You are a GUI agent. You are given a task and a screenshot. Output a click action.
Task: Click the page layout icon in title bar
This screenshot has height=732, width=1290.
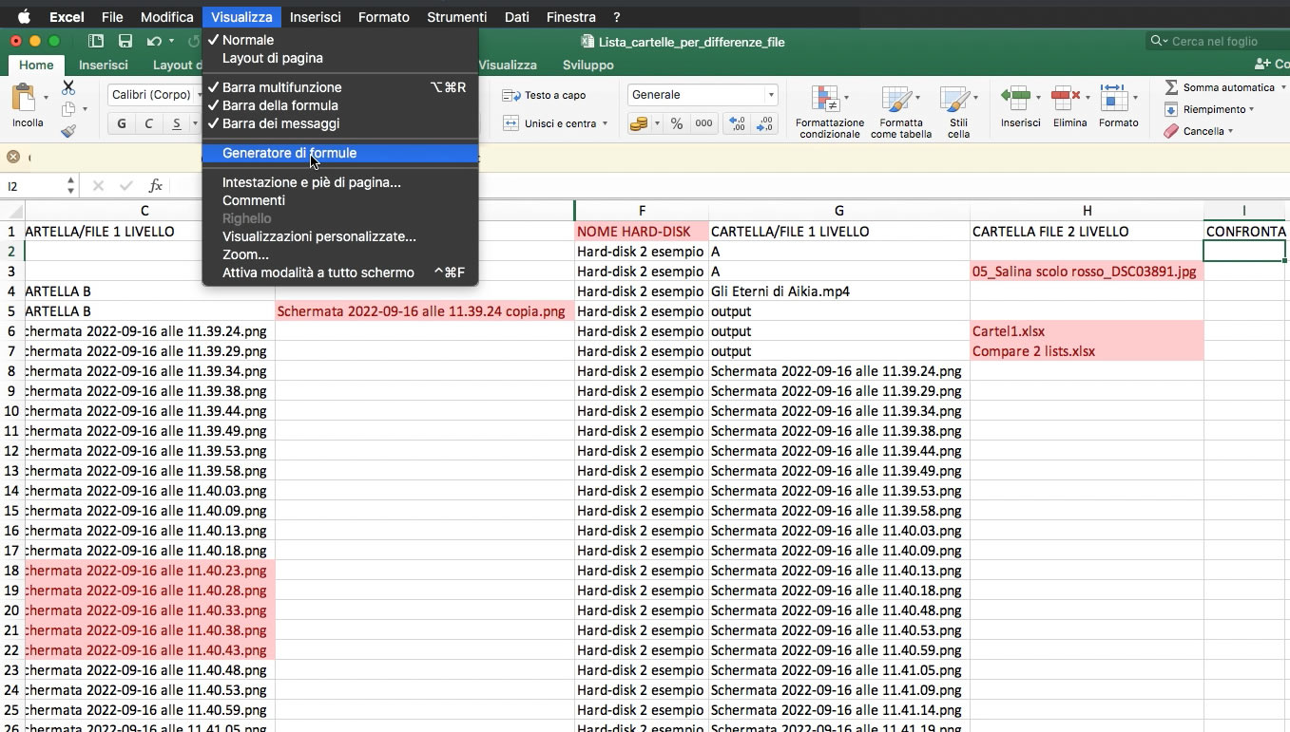coord(96,41)
